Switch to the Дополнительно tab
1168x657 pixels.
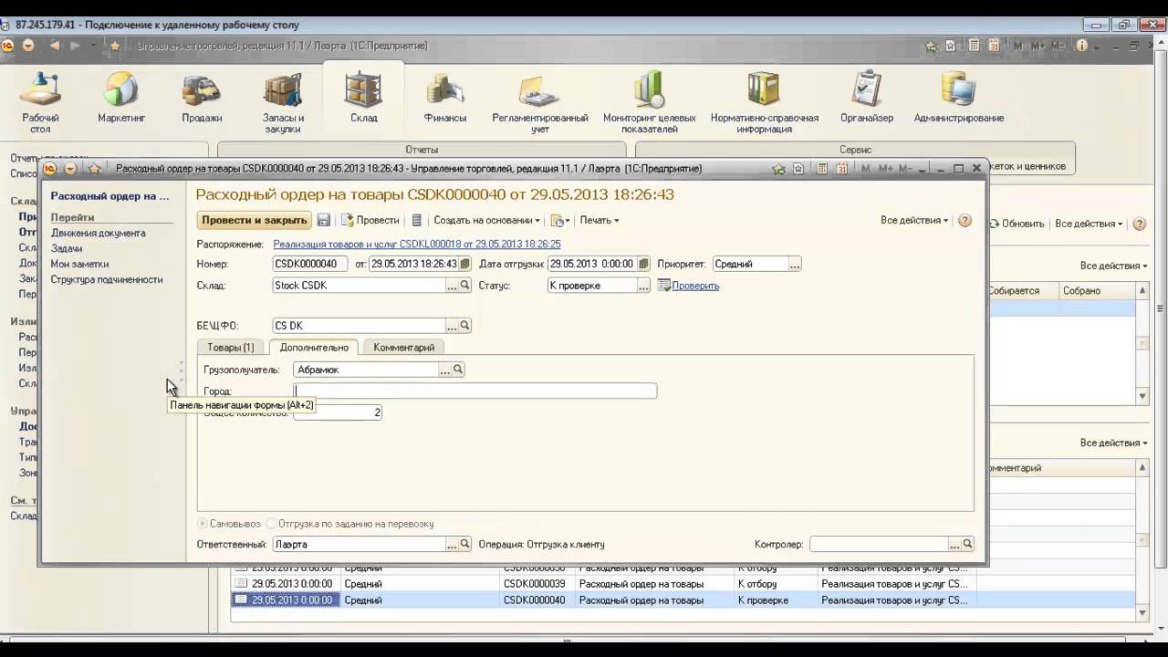click(314, 348)
